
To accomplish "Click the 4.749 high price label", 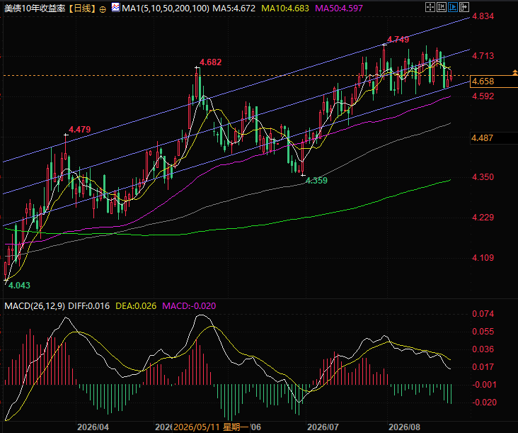I will (398, 40).
